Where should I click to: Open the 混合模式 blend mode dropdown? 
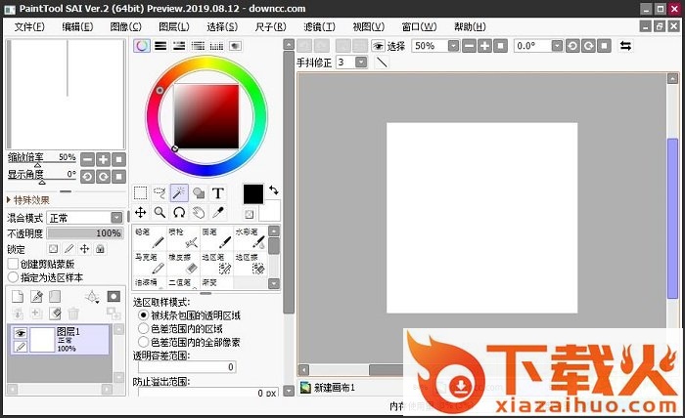coord(83,218)
